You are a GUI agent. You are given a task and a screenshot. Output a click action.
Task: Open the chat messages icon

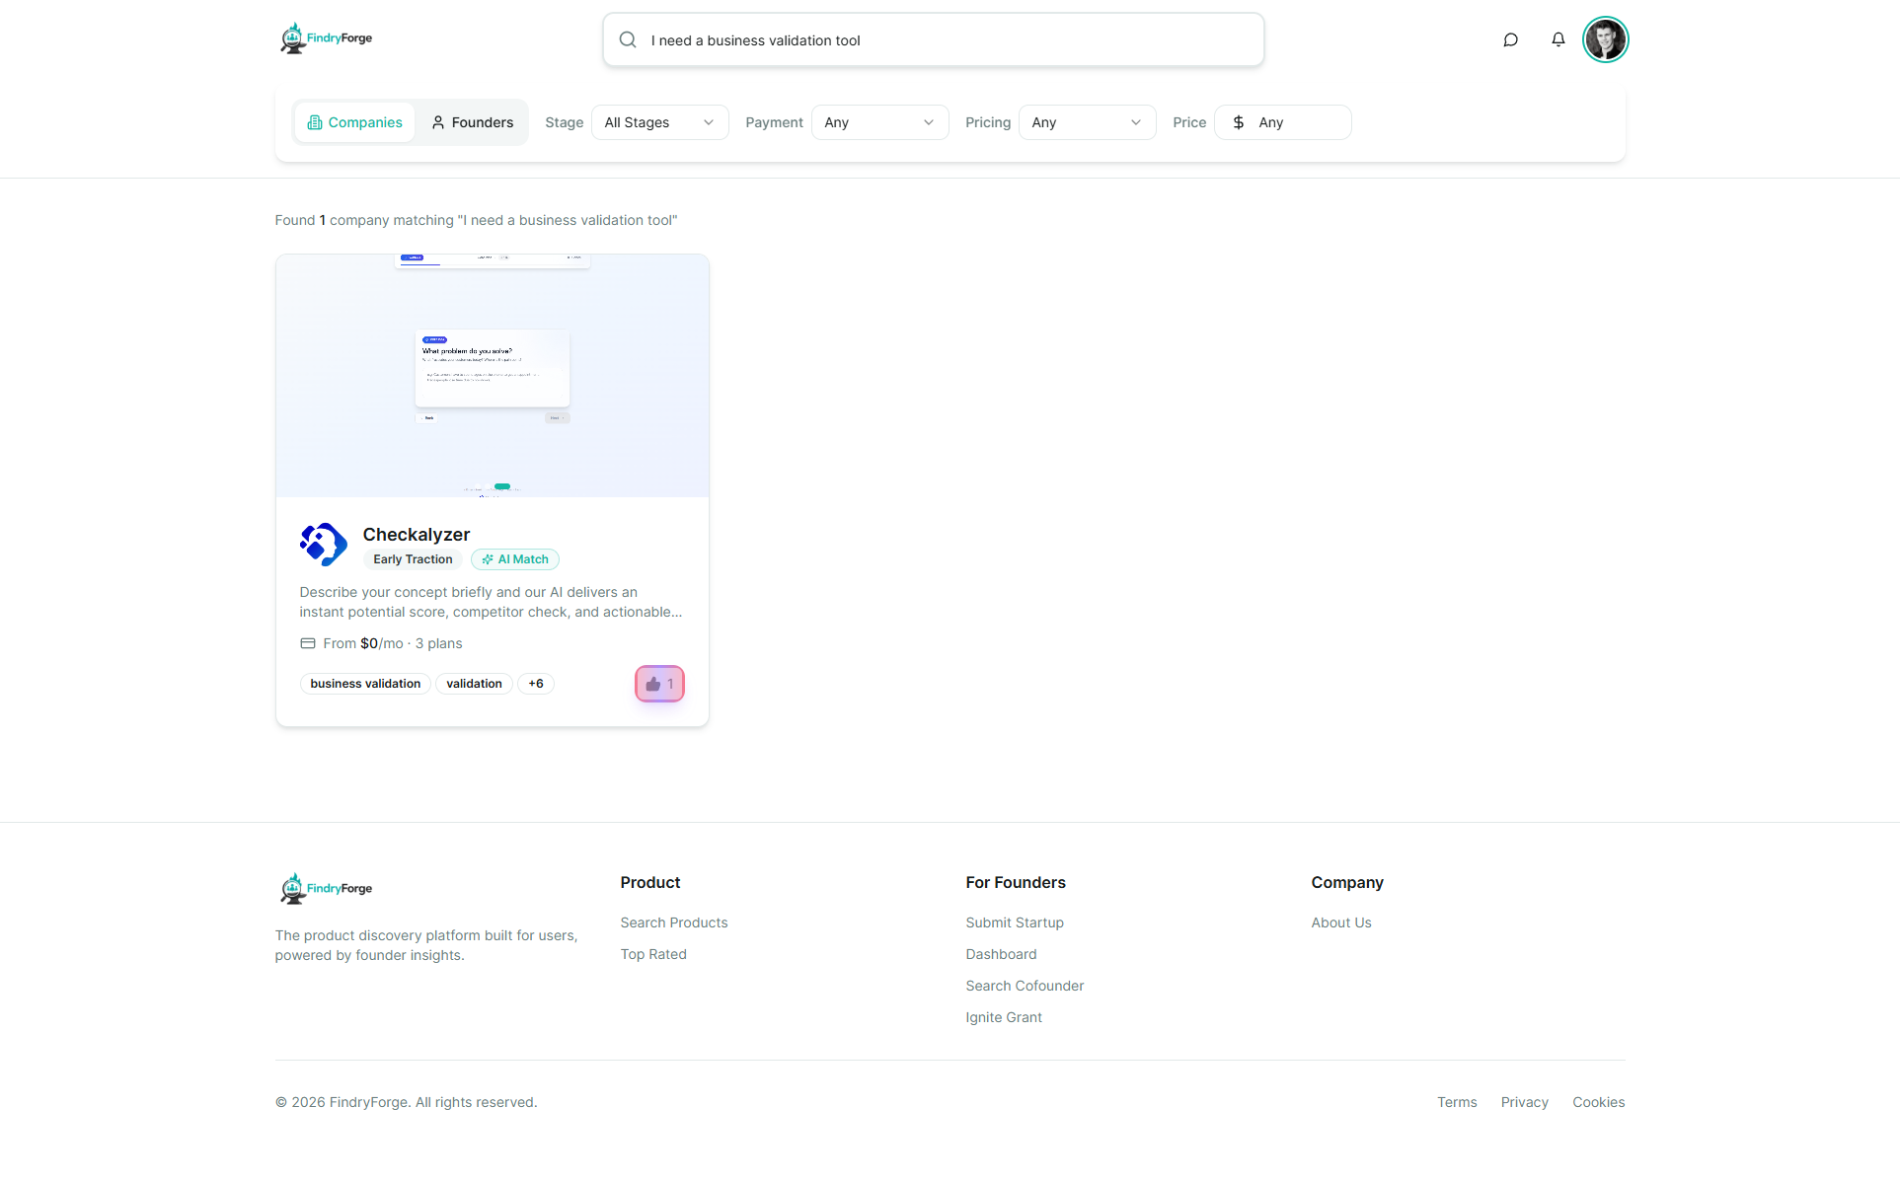pyautogui.click(x=1510, y=40)
